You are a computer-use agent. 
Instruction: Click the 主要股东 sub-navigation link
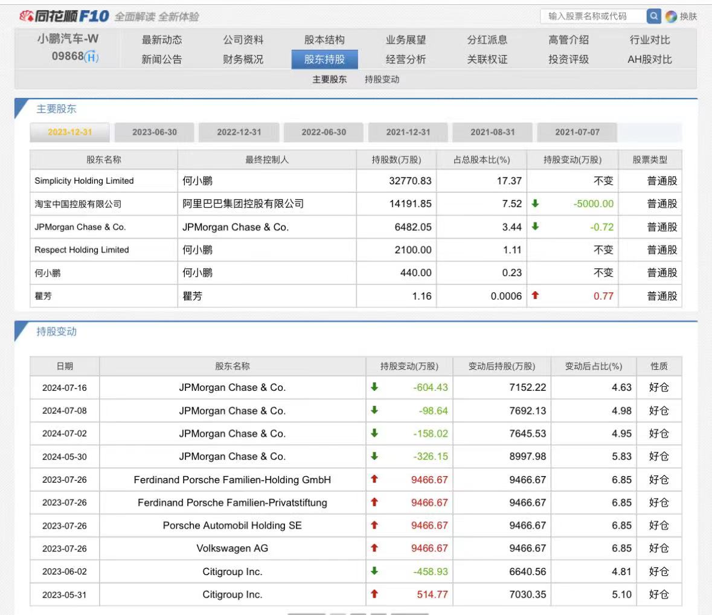329,80
